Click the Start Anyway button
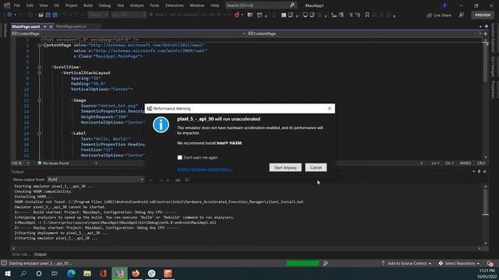Image resolution: width=499 pixels, height=280 pixels. 285,168
